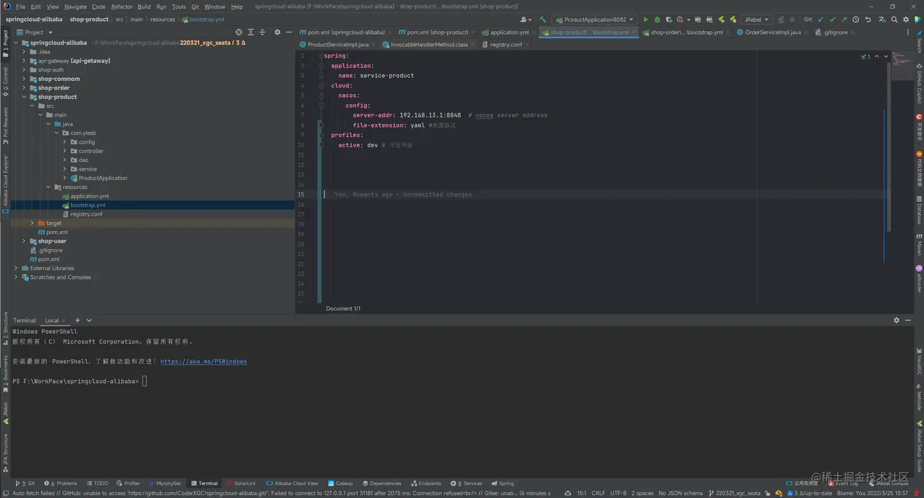Hide the terminal panel with minus icon

coord(908,320)
